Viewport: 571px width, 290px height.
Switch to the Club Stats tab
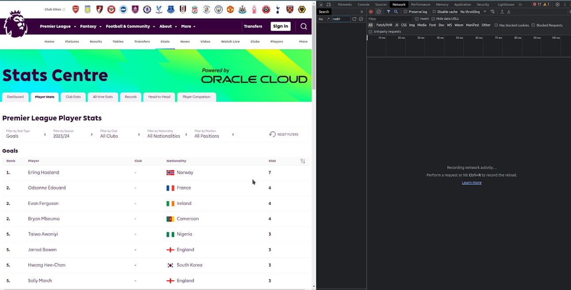tap(73, 97)
